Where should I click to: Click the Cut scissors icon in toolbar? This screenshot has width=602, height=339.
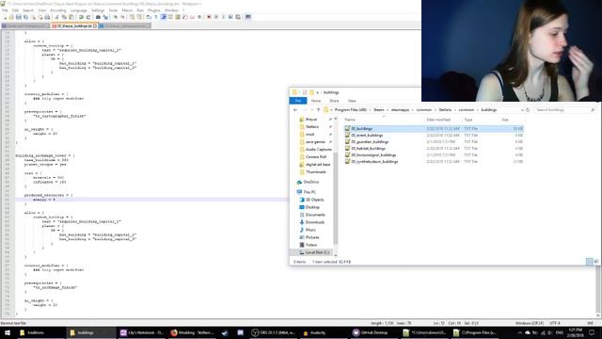(56, 17)
